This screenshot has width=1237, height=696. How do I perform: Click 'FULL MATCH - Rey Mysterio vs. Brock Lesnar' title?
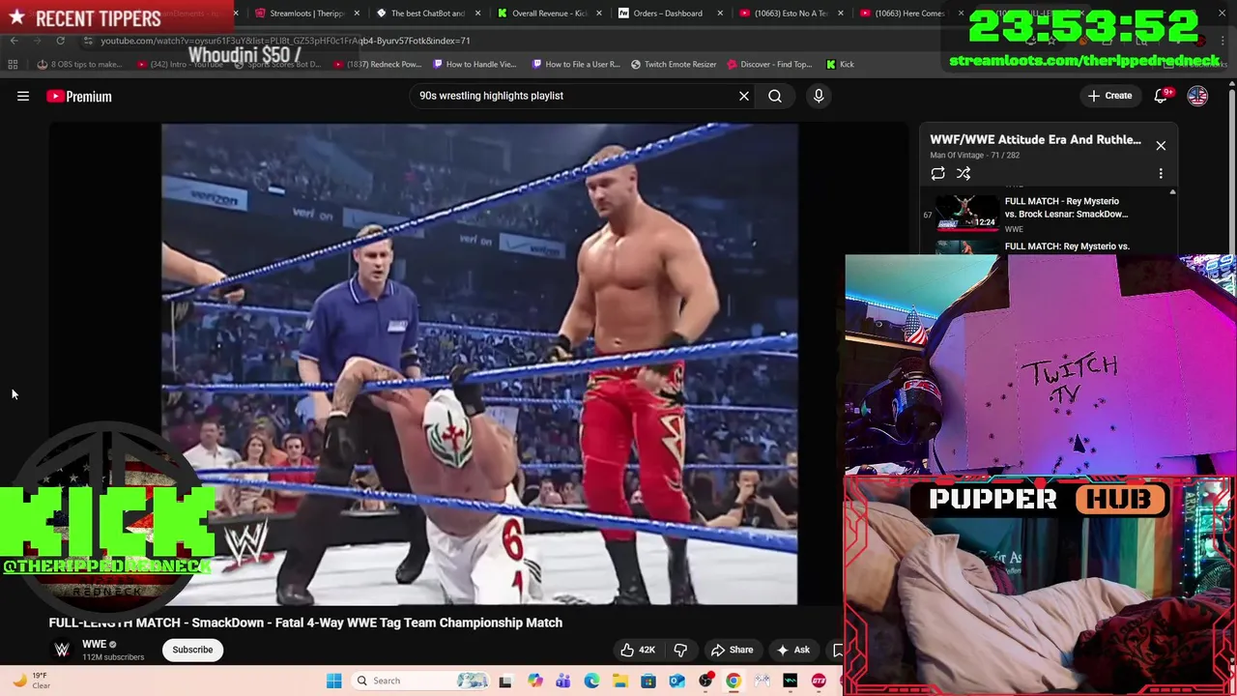point(1066,208)
